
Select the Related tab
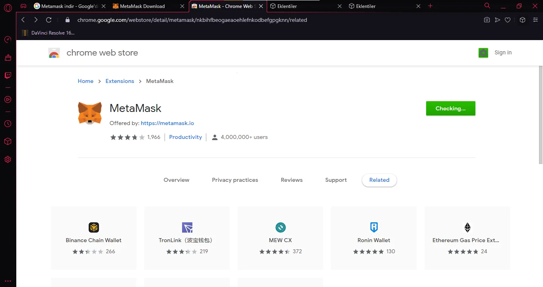tap(379, 180)
